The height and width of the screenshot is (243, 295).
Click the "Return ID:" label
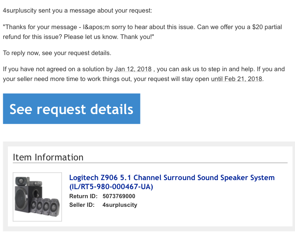point(83,196)
